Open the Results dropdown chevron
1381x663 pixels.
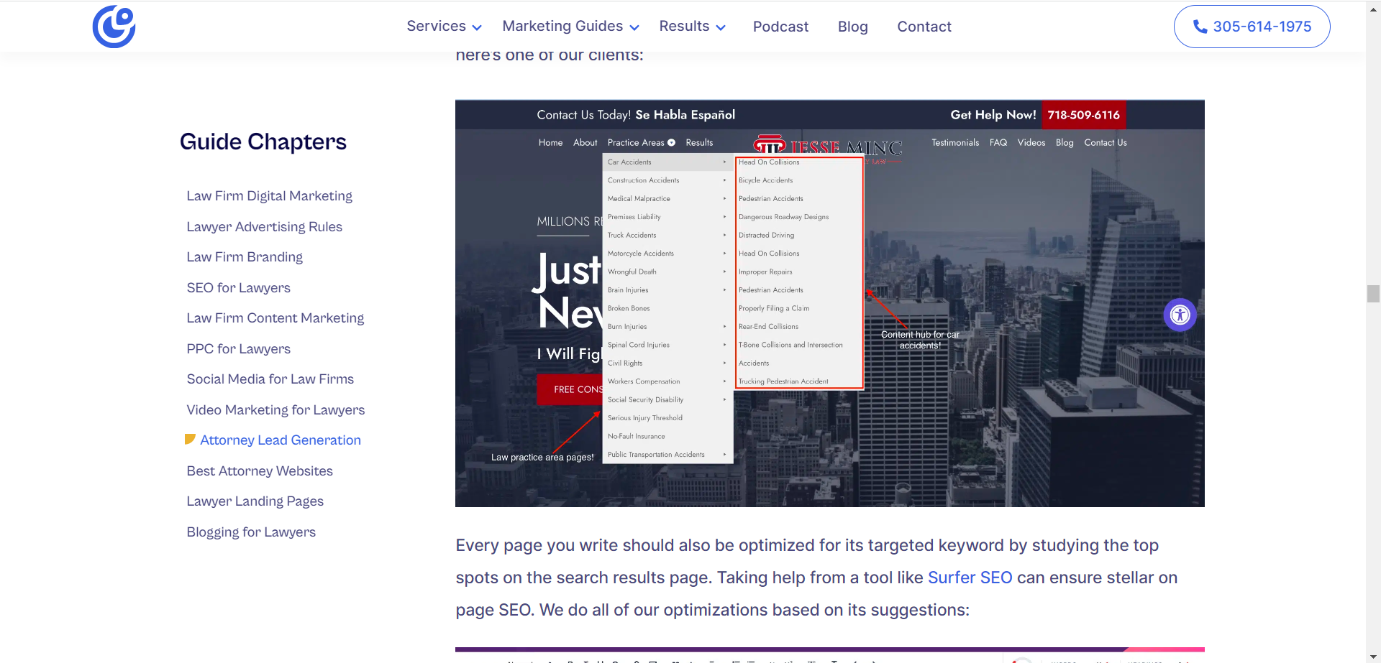[x=721, y=27]
